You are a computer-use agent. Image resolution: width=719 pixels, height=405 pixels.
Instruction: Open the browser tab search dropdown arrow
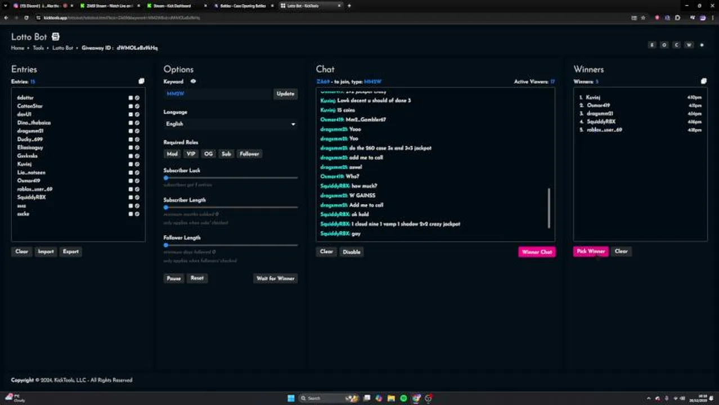point(5,6)
